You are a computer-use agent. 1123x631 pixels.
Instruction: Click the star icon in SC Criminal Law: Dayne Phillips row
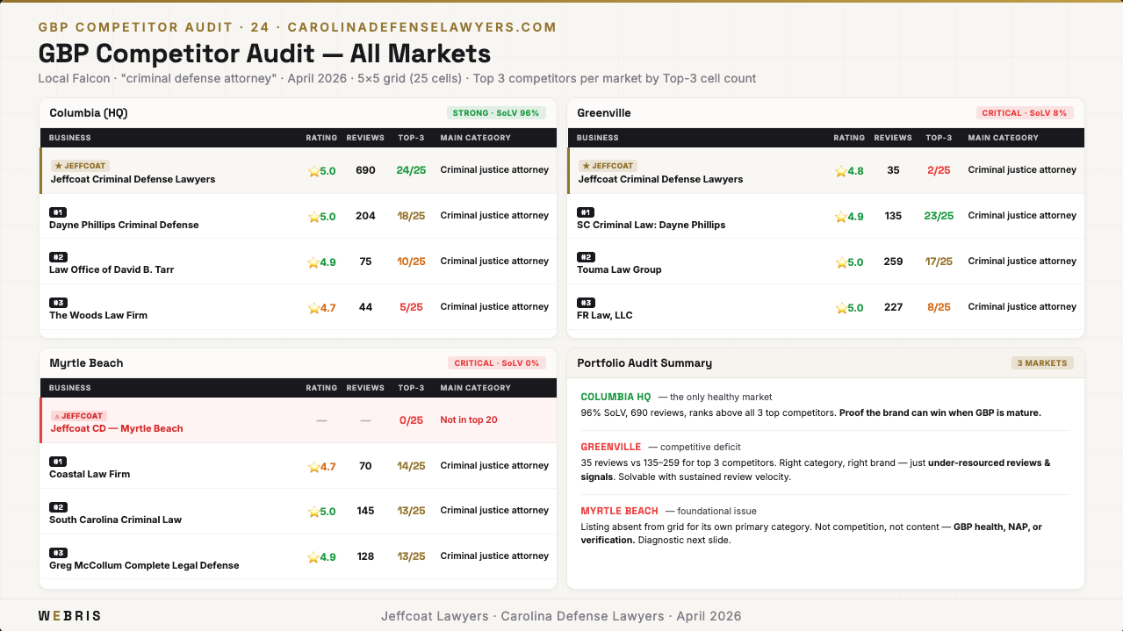tap(841, 217)
